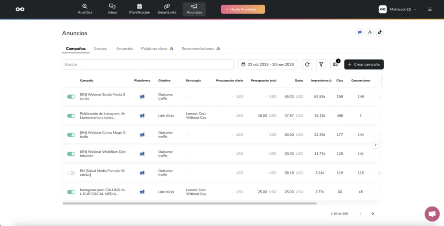Click platform icon for Instagram post CALLING ALL

pos(142,192)
